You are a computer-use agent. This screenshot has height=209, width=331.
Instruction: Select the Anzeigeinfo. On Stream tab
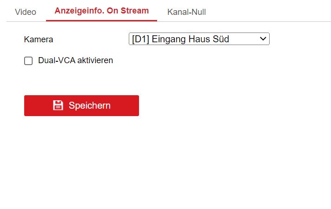coord(101,11)
